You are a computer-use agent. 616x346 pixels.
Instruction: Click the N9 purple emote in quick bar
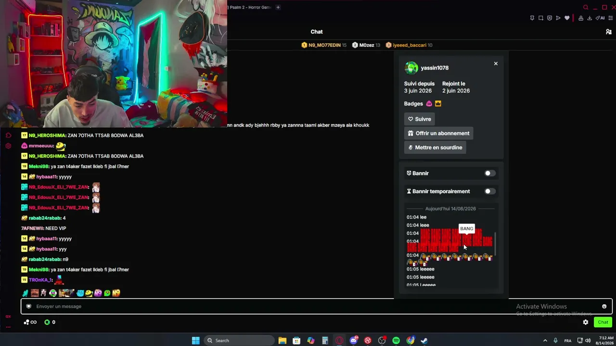coord(98,293)
